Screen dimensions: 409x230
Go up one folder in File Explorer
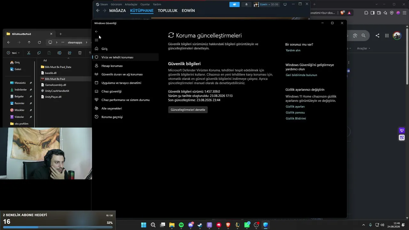(29, 42)
